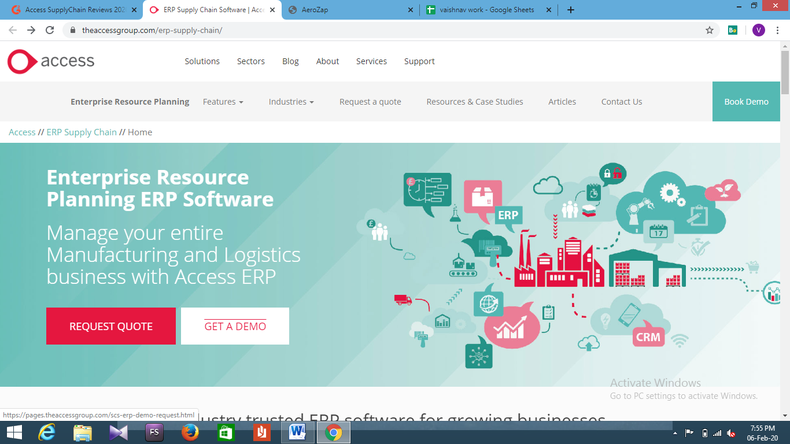Click the Chrome icon in the taskbar

[333, 432]
